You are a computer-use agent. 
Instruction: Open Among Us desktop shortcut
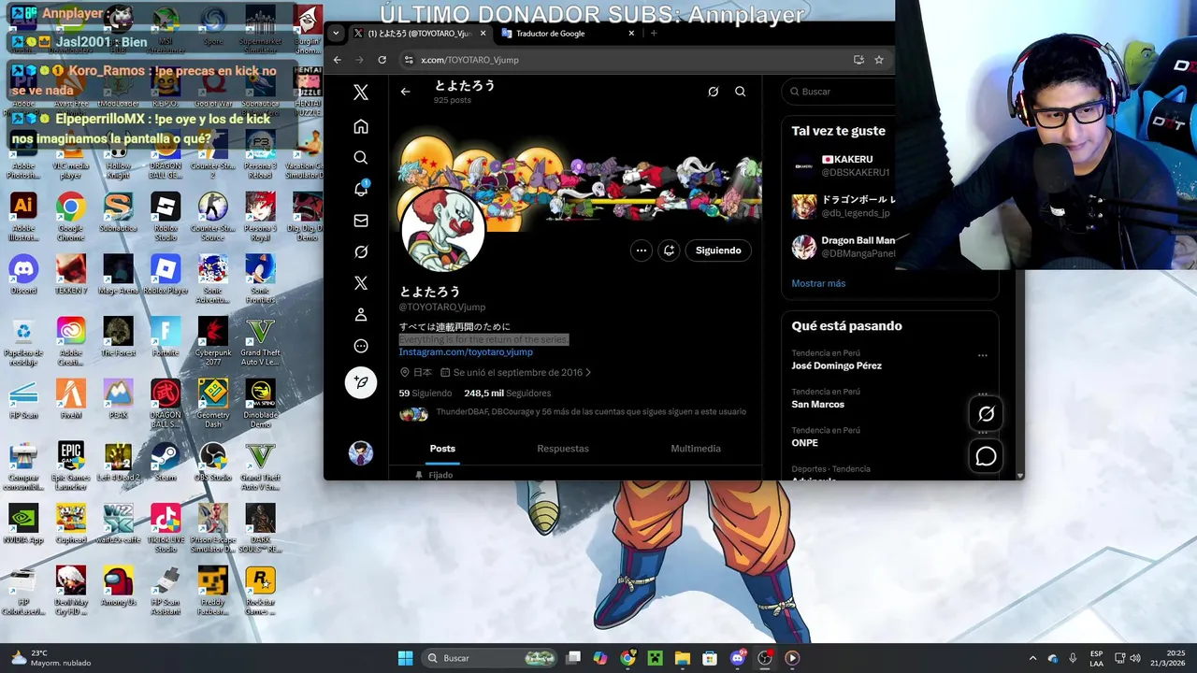[119, 587]
